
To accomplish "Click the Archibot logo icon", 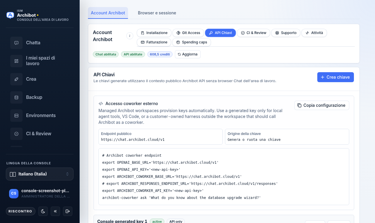I will pyautogui.click(x=10, y=15).
